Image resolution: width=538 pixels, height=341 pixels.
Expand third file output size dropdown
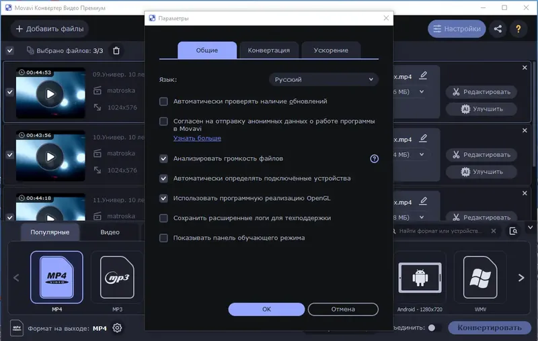pyautogui.click(x=422, y=217)
